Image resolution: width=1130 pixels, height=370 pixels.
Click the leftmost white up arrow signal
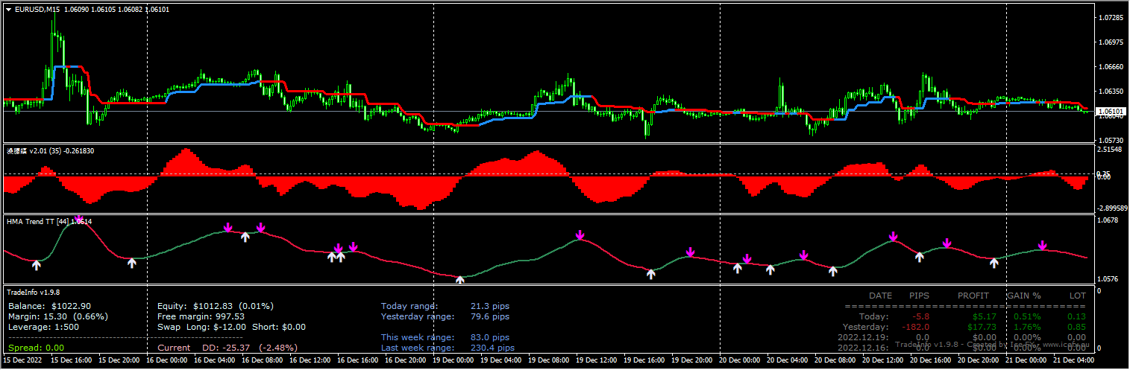37,265
